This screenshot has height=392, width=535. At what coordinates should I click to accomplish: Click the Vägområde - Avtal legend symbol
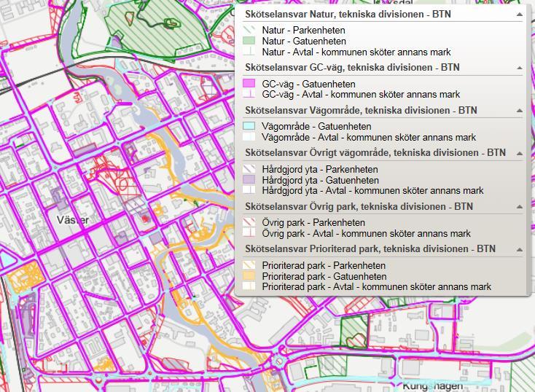[249, 137]
